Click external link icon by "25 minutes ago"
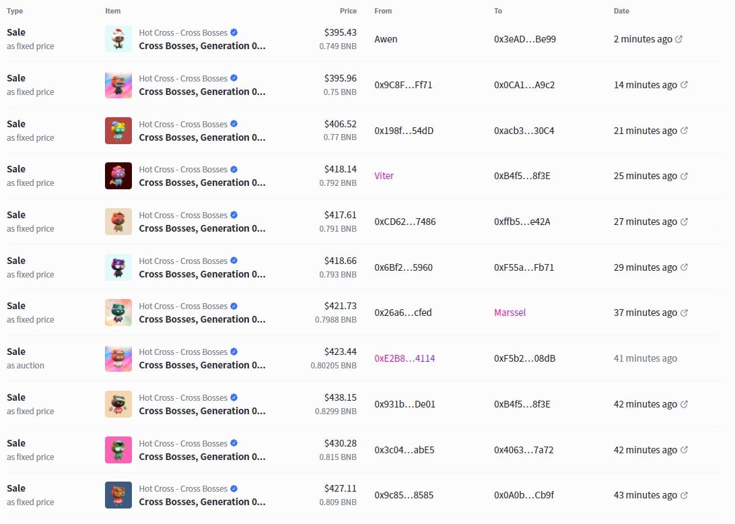735x524 pixels. click(684, 176)
